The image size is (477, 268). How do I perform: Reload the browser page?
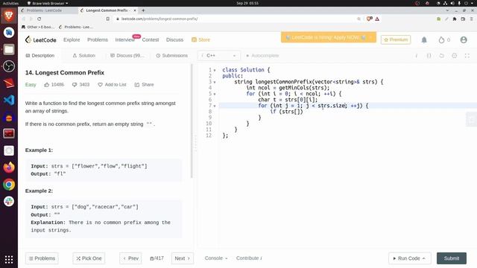[x=40, y=19]
